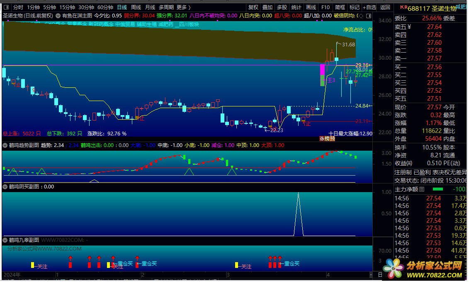This screenshot has width=469, height=282.
Task: Click the 22.23 low price label
Action: click(x=276, y=130)
